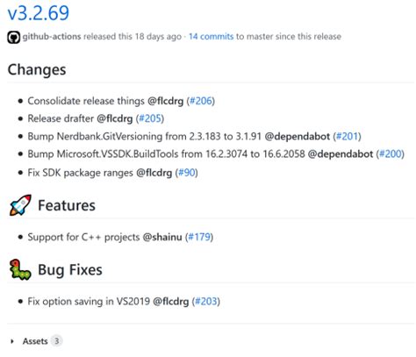Open pull request #200 VSSDK.BuildTools bump
The height and width of the screenshot is (357, 416).
pyautogui.click(x=391, y=154)
